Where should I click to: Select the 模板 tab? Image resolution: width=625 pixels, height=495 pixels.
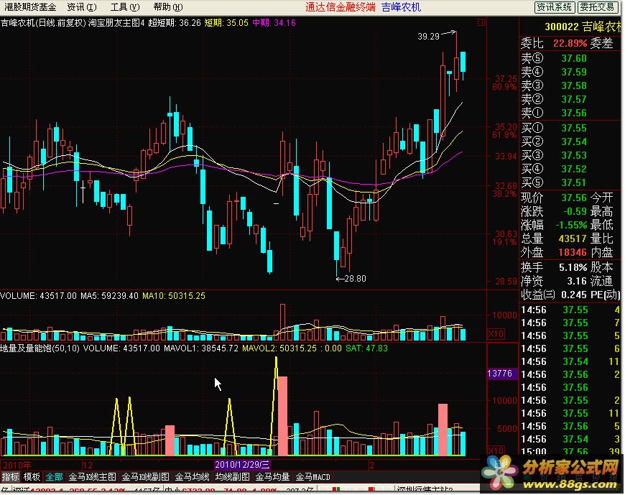32,476
